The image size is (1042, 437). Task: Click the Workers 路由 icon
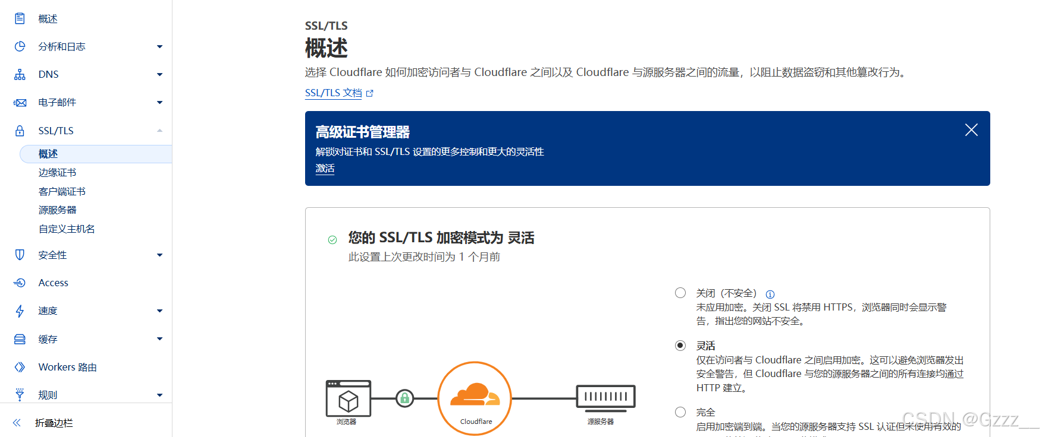tap(20, 367)
